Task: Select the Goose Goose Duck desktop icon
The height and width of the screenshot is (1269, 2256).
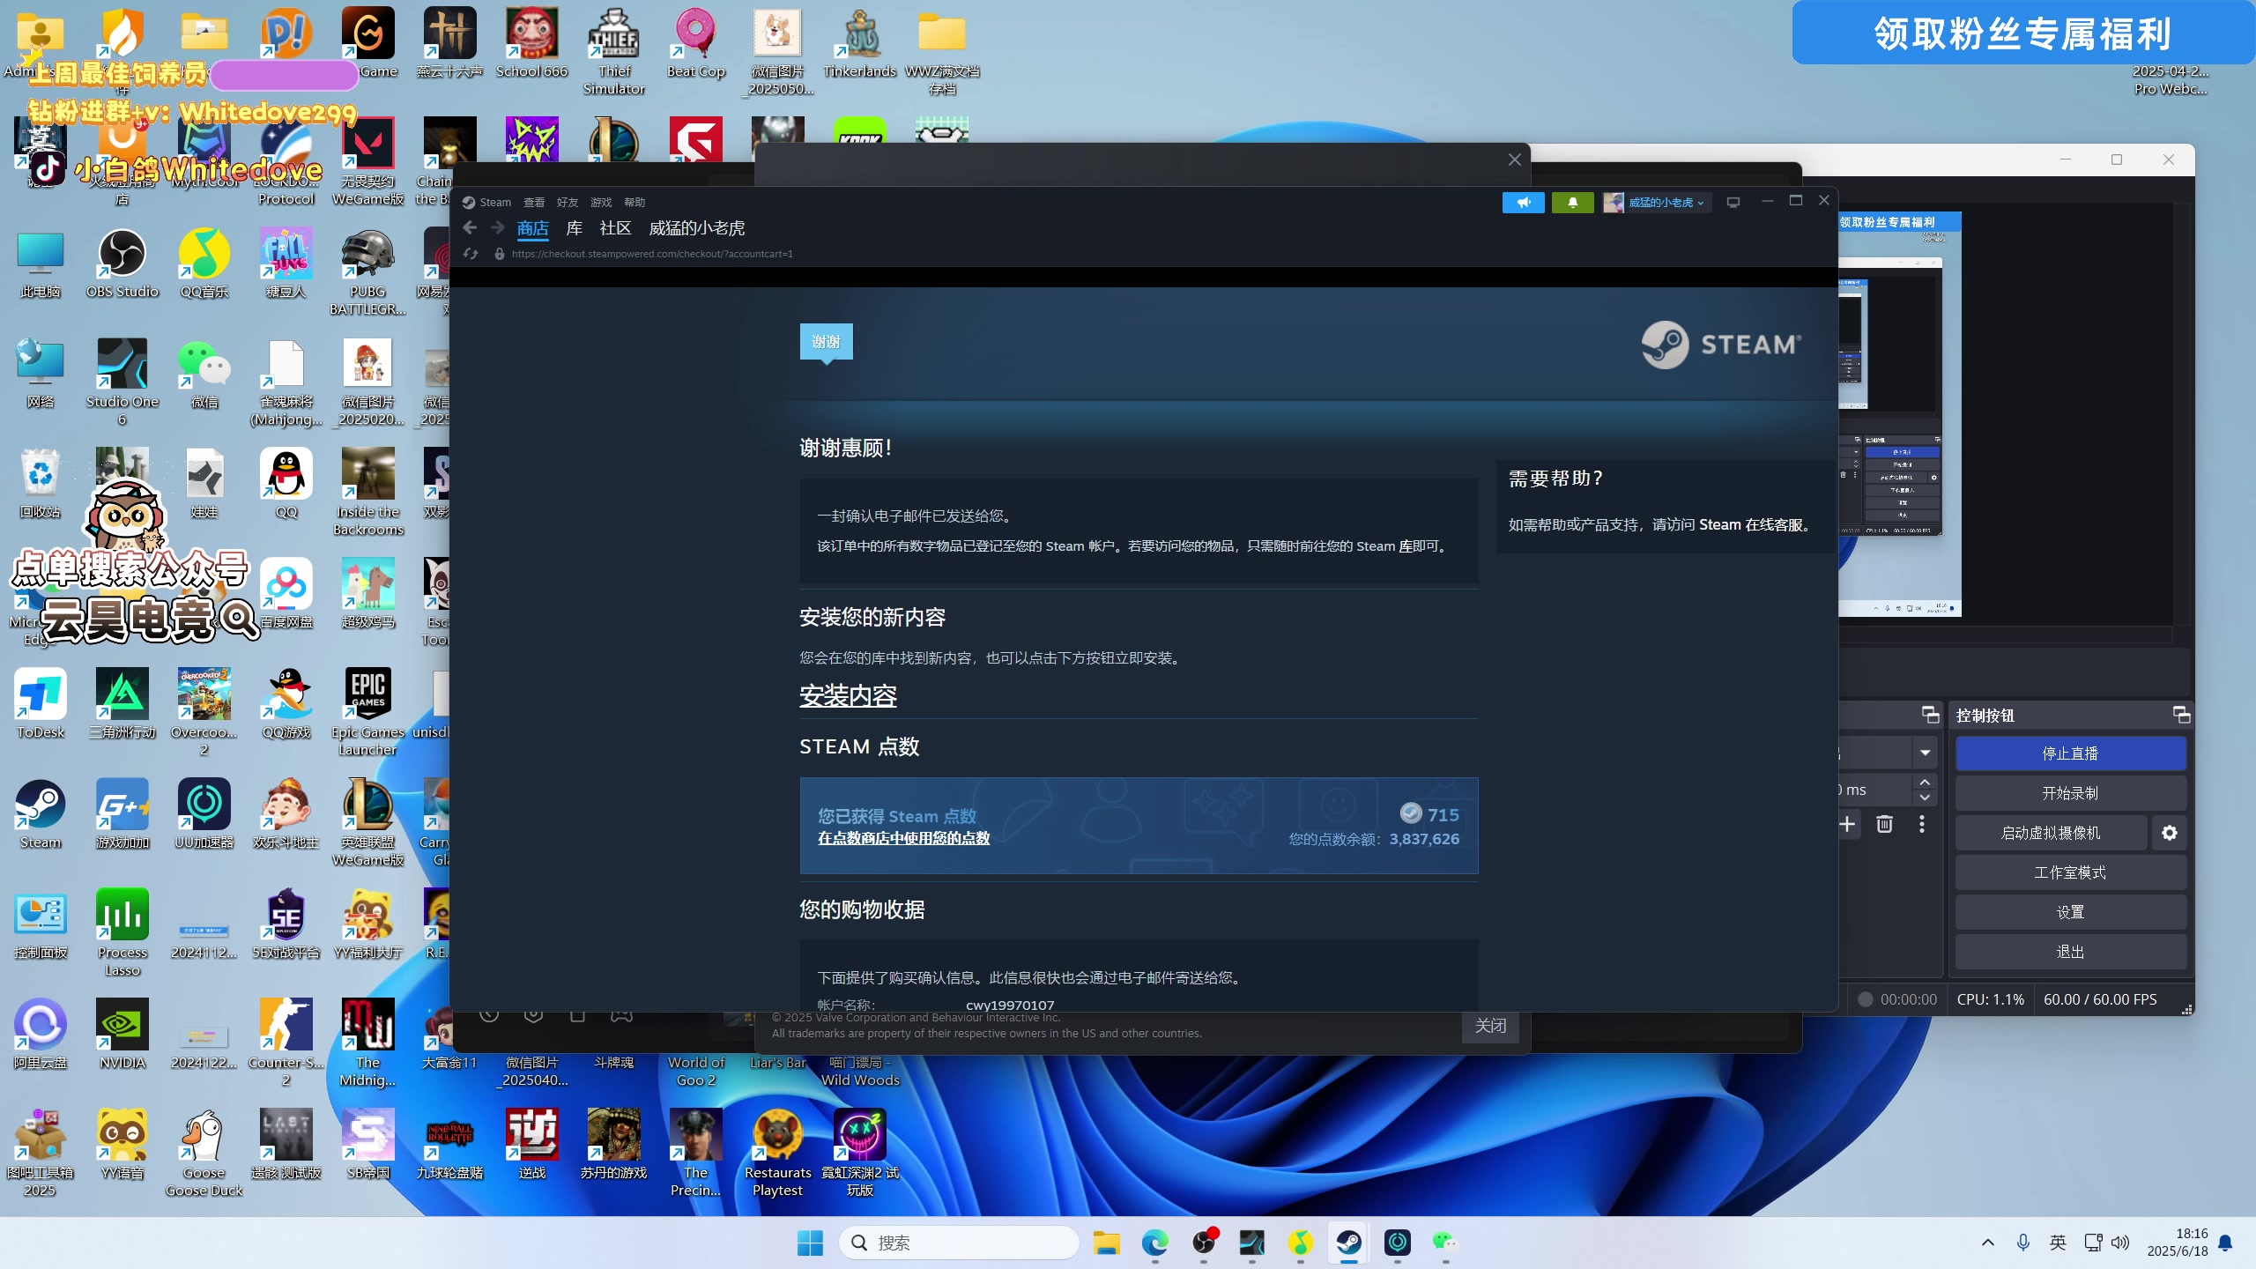Action: point(204,1154)
